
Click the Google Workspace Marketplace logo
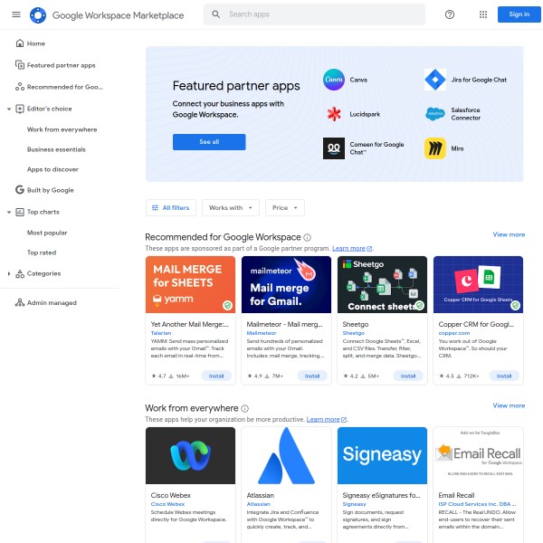(38, 14)
